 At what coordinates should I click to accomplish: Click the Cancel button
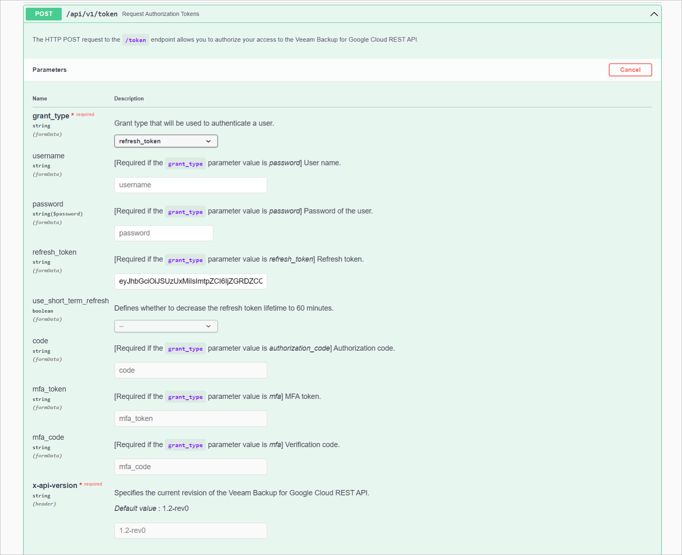coord(630,70)
